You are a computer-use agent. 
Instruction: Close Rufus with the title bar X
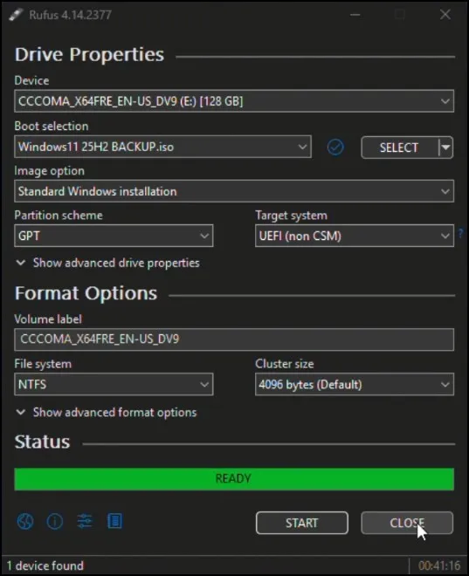[x=445, y=15]
